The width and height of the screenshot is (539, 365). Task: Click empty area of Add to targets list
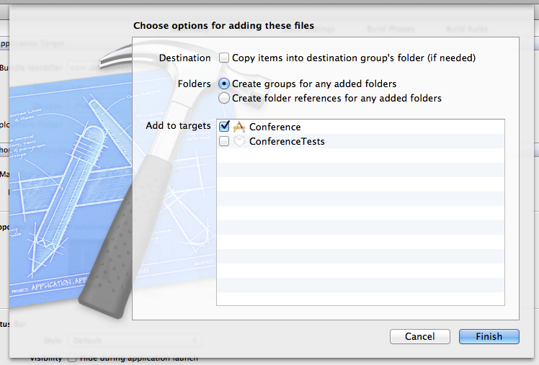pyautogui.click(x=360, y=227)
